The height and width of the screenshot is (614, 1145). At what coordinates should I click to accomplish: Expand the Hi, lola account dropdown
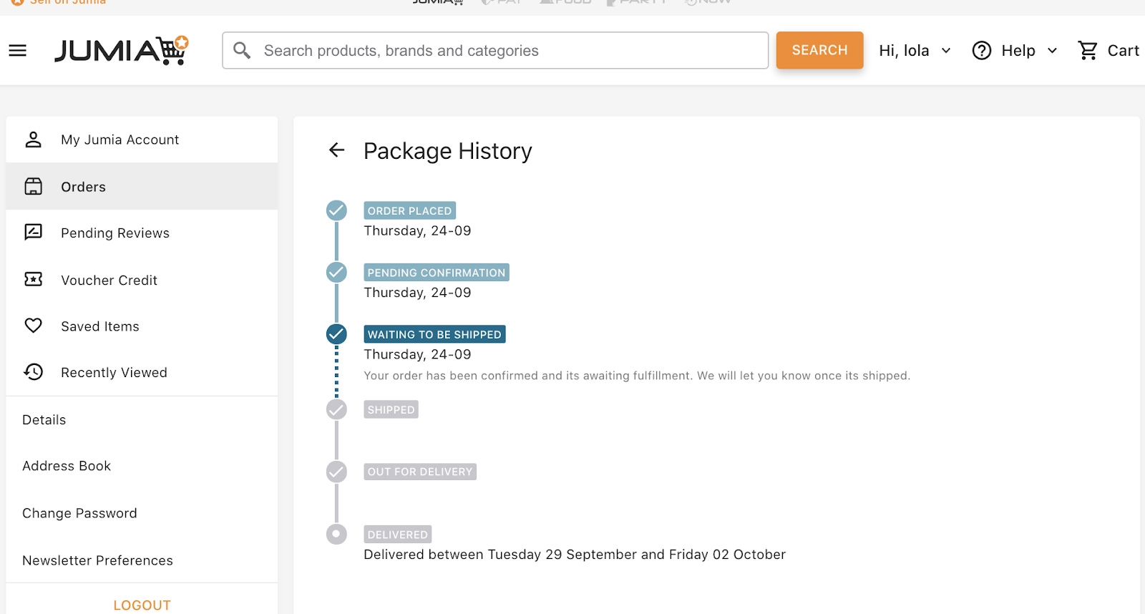(915, 51)
